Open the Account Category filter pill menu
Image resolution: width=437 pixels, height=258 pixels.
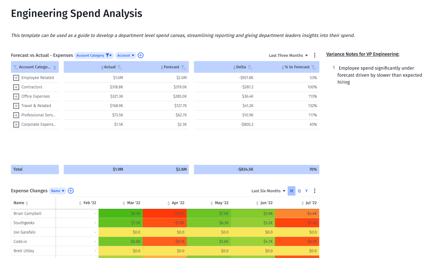click(x=94, y=55)
